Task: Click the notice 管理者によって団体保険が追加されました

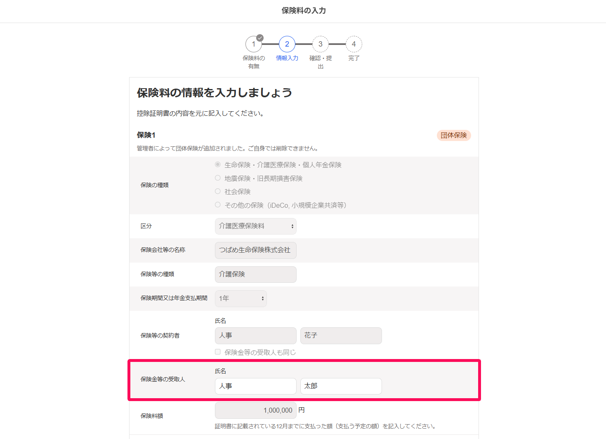Action: (228, 148)
